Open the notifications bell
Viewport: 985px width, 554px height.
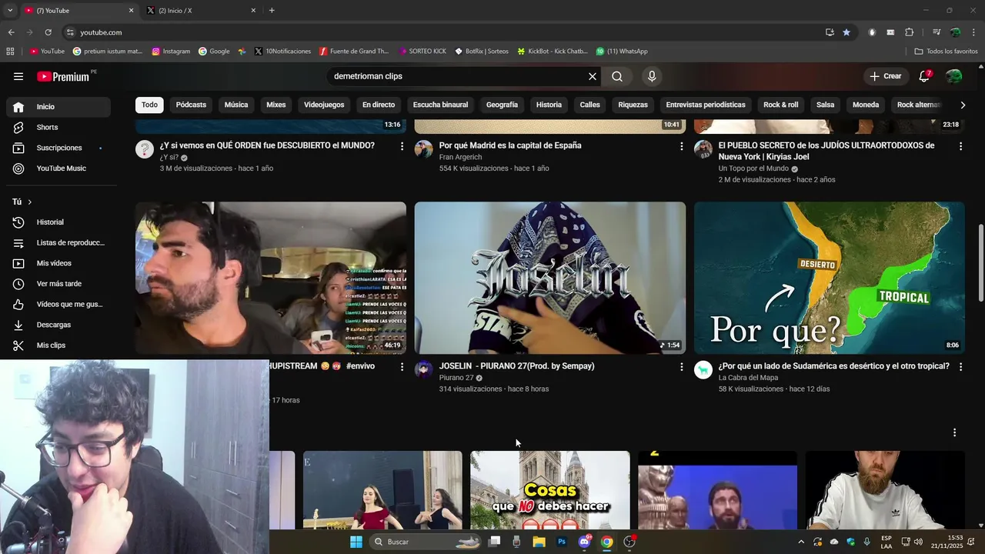925,76
